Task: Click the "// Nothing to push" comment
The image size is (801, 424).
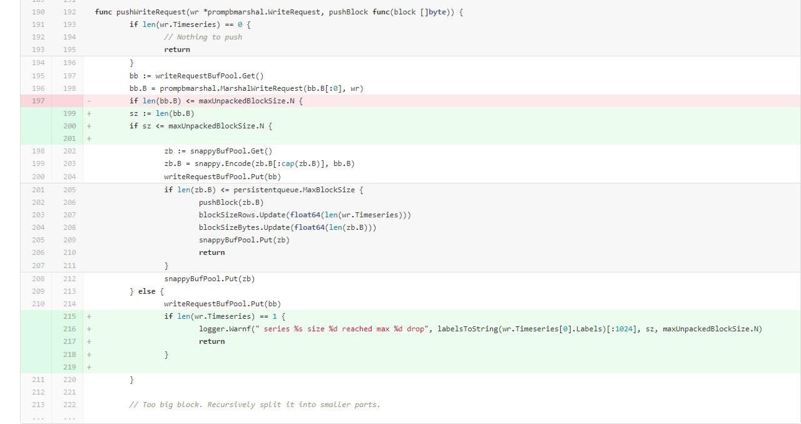Action: pos(203,36)
